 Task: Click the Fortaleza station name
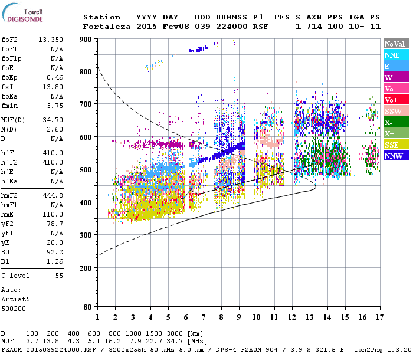click(107, 27)
